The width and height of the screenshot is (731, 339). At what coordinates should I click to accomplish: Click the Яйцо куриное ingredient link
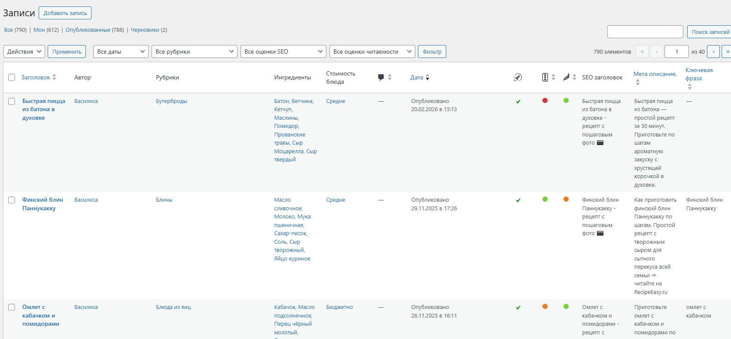[x=292, y=259]
